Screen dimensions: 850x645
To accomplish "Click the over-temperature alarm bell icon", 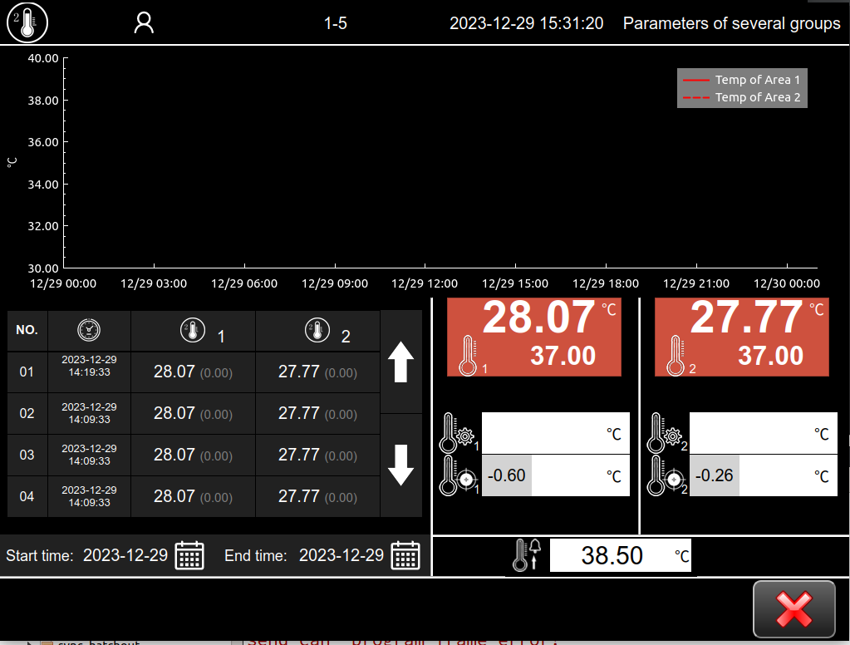I will [528, 555].
